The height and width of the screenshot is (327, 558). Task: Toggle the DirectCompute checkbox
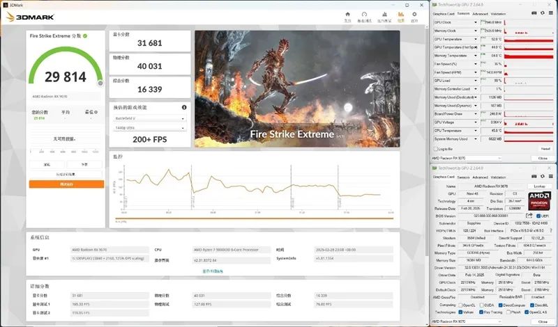(500, 305)
